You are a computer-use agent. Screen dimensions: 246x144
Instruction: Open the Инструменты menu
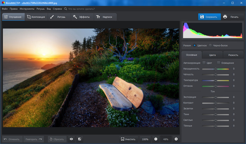27,9
